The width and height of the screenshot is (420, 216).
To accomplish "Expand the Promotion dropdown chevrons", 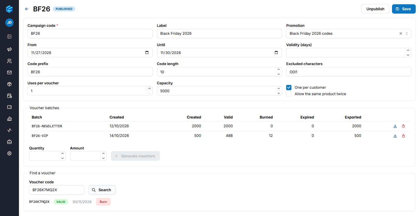I will [407, 34].
